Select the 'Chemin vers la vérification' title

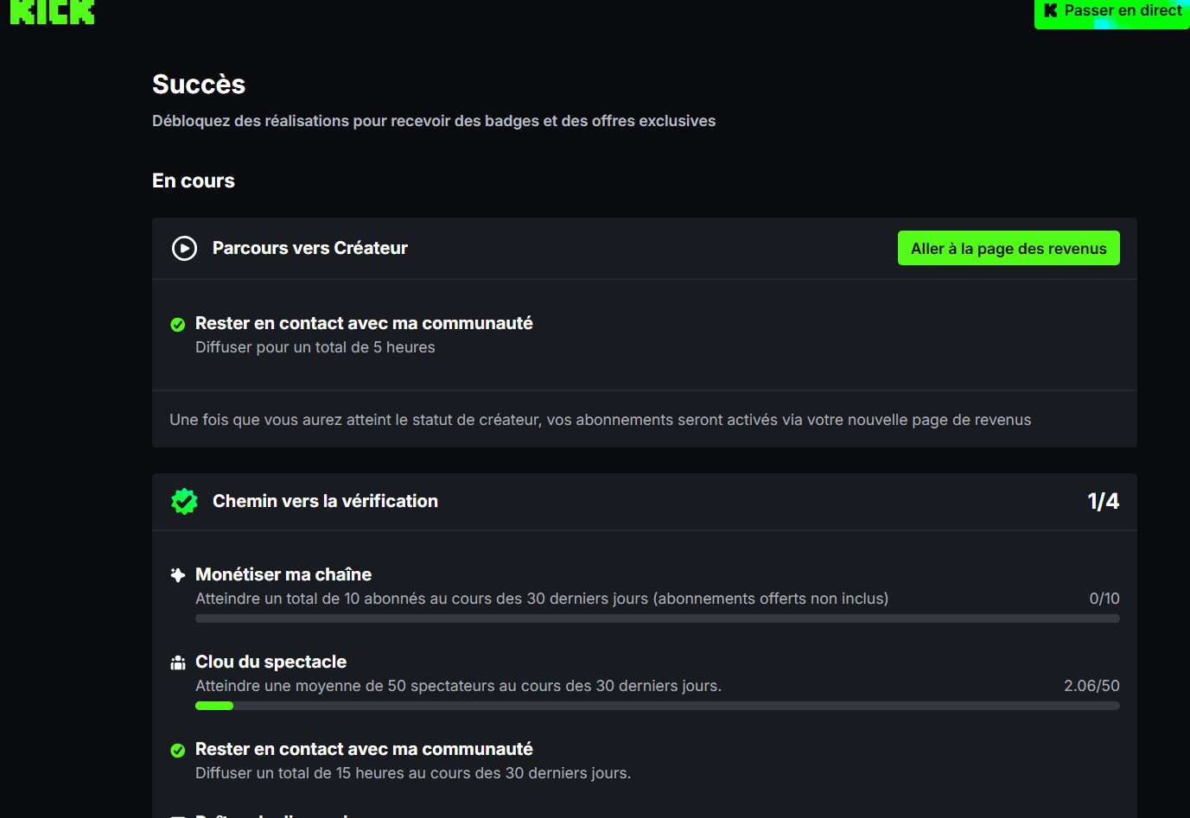pos(325,501)
